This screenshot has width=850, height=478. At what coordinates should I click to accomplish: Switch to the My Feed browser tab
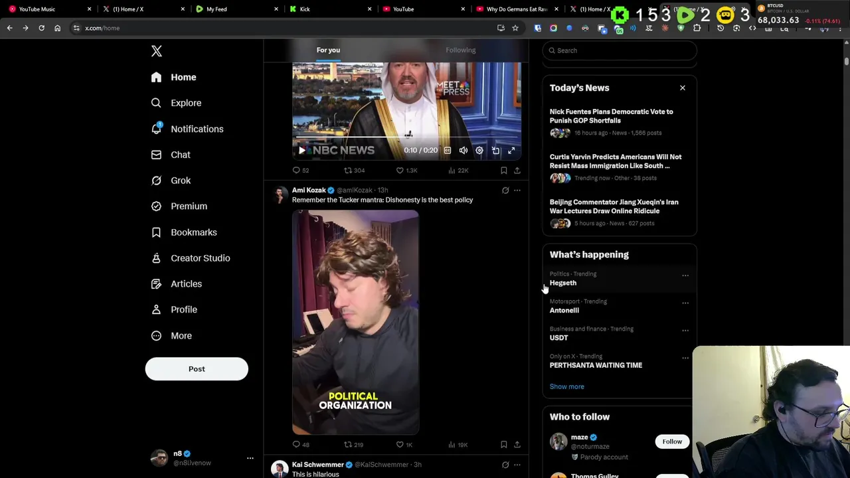pyautogui.click(x=236, y=9)
